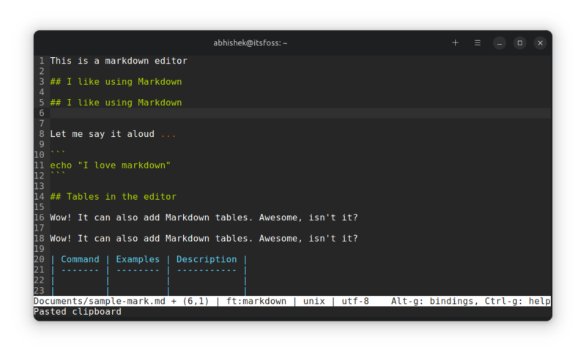Click line 5 heading '## I like using Markdown'

click(116, 102)
